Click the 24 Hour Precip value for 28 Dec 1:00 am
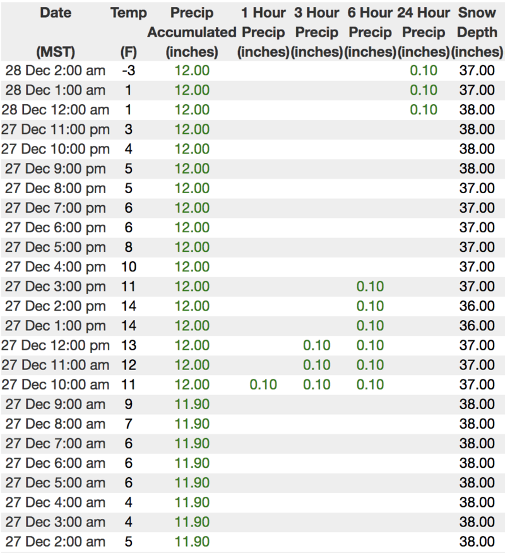 pyautogui.click(x=424, y=90)
